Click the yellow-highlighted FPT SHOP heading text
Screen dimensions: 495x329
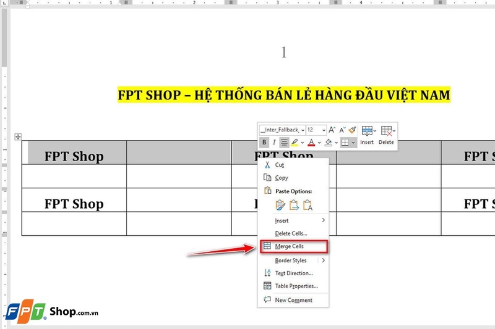point(284,95)
